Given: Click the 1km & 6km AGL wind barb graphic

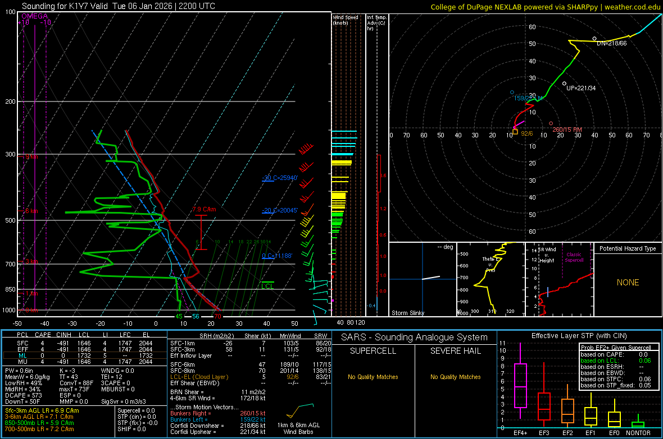Looking at the screenshot, I should pos(300,410).
